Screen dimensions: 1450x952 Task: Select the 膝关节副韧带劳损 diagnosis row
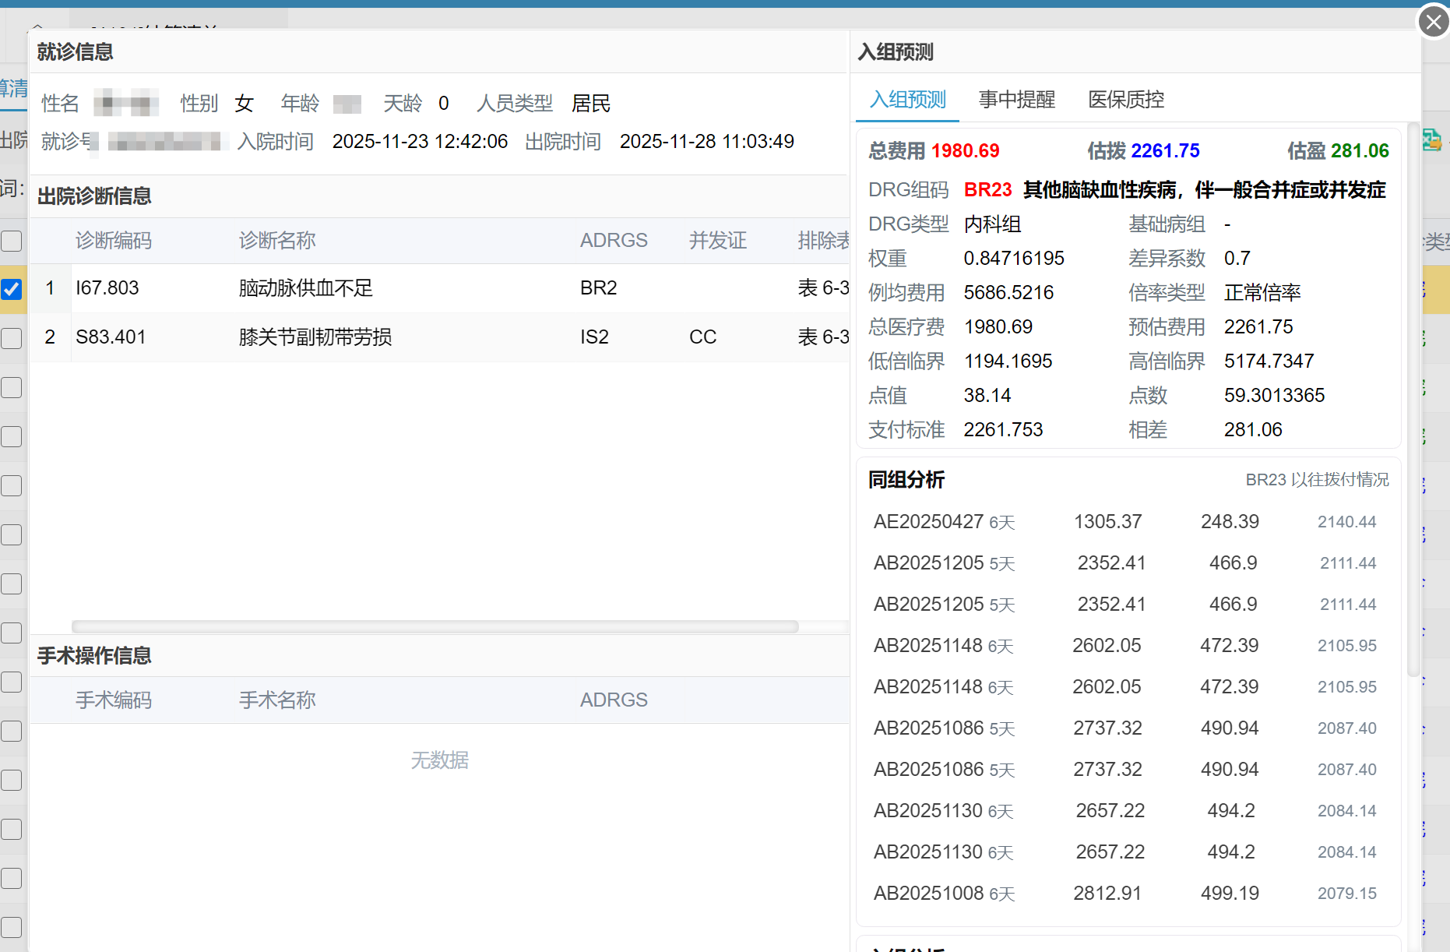[315, 337]
